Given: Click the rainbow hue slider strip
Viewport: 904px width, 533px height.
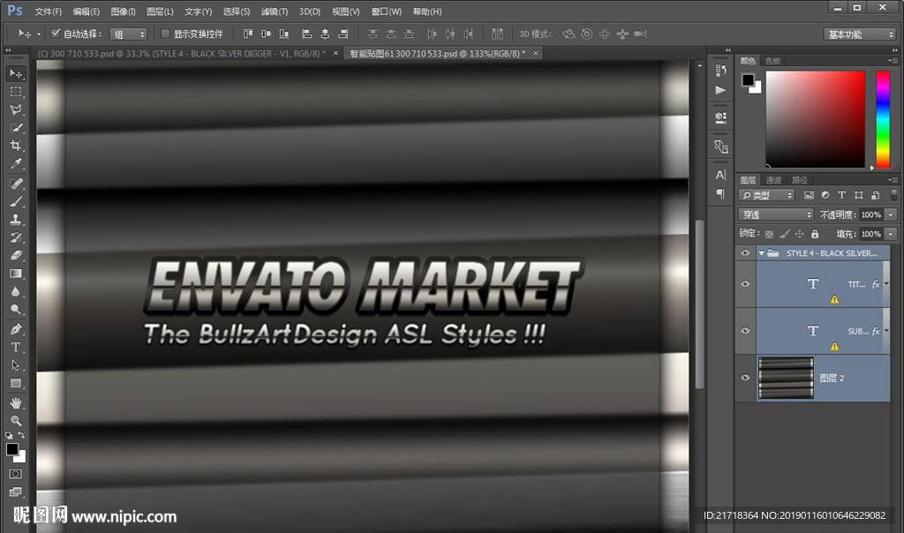Looking at the screenshot, I should 882,118.
